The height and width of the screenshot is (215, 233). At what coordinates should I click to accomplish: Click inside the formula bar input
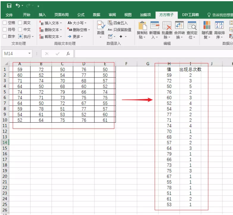[x=152, y=54]
